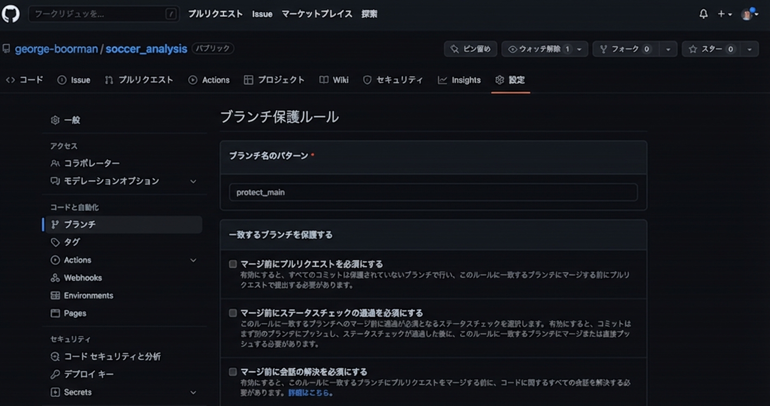Click the ブランチ保護ルール heading
770x406 pixels.
(280, 117)
